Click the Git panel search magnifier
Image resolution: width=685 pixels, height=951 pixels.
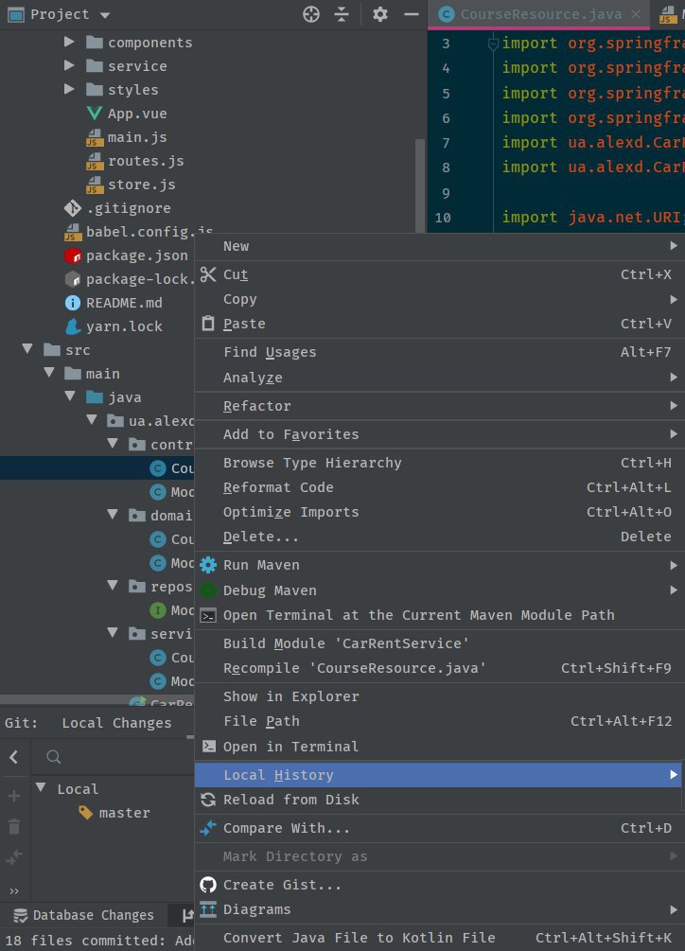pos(55,756)
